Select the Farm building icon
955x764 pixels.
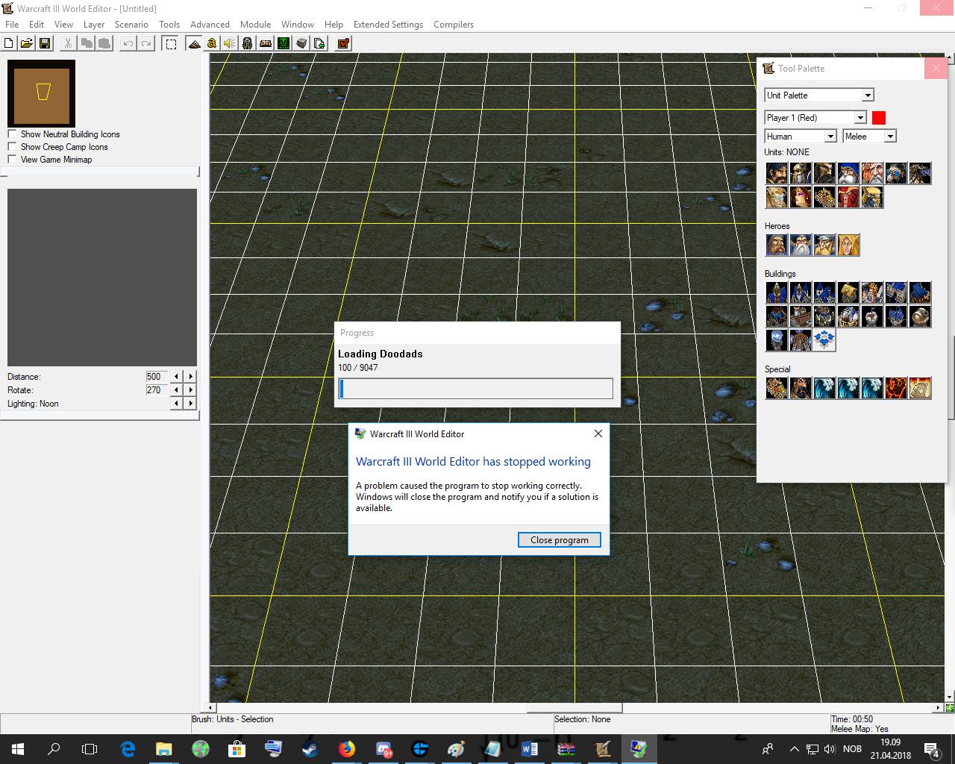[x=848, y=292]
